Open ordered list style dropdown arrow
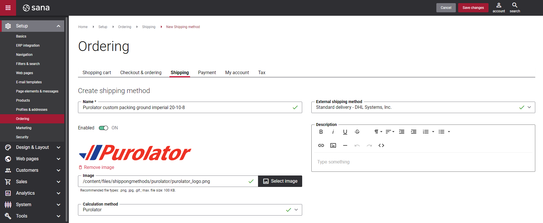This screenshot has height=223, width=543. (433, 132)
